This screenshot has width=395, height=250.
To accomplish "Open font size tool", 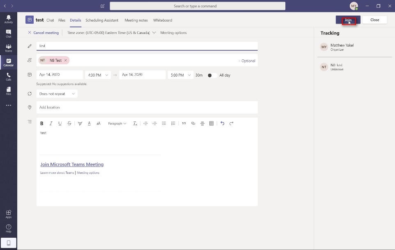I will (99, 123).
